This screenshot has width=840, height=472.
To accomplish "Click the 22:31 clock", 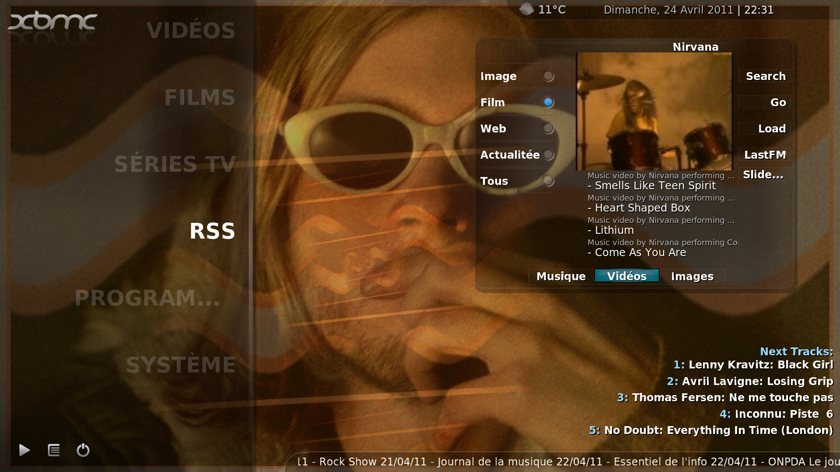I will click(x=759, y=10).
